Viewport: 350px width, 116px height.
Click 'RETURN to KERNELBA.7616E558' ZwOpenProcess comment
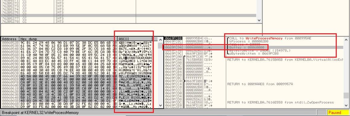tap(280, 102)
